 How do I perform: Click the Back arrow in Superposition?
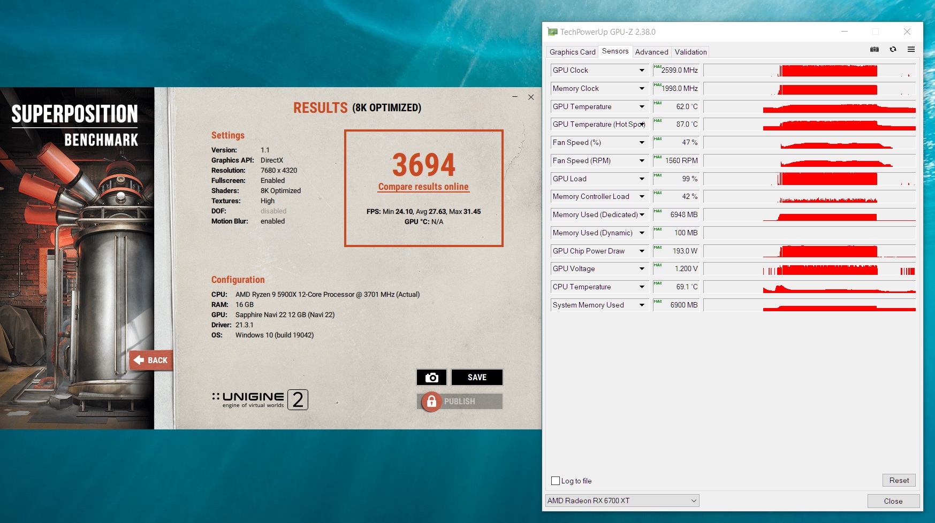pyautogui.click(x=151, y=360)
